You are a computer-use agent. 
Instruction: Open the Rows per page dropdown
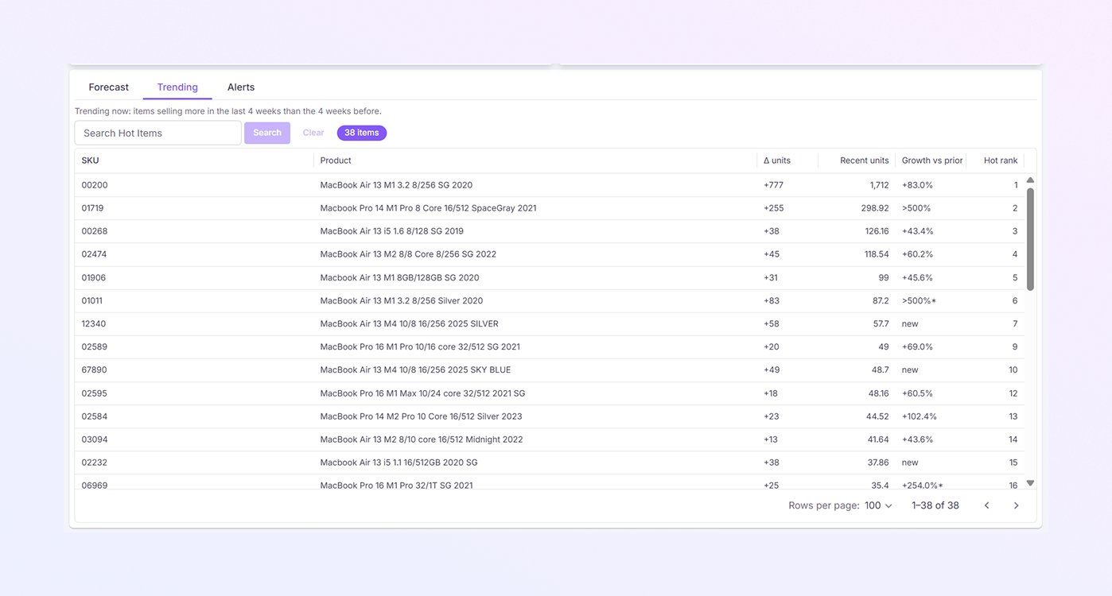pyautogui.click(x=879, y=505)
